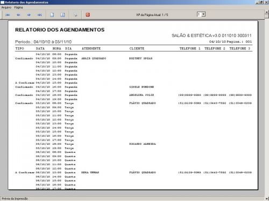Open the Arquivo menu
The height and width of the screenshot is (201, 269).
[6, 8]
